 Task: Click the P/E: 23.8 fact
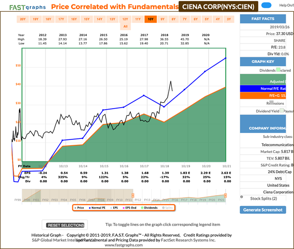[278, 47]
